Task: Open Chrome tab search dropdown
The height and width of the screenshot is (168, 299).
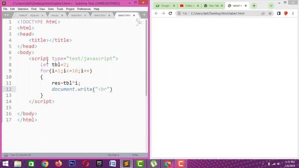Action: coord(271,6)
